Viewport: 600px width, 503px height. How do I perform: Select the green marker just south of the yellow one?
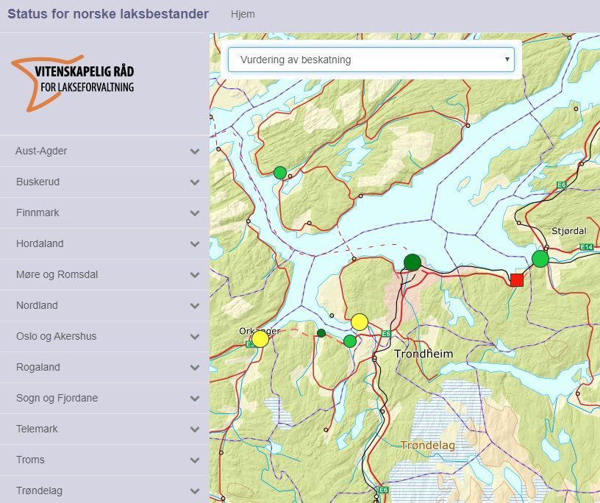tap(349, 340)
